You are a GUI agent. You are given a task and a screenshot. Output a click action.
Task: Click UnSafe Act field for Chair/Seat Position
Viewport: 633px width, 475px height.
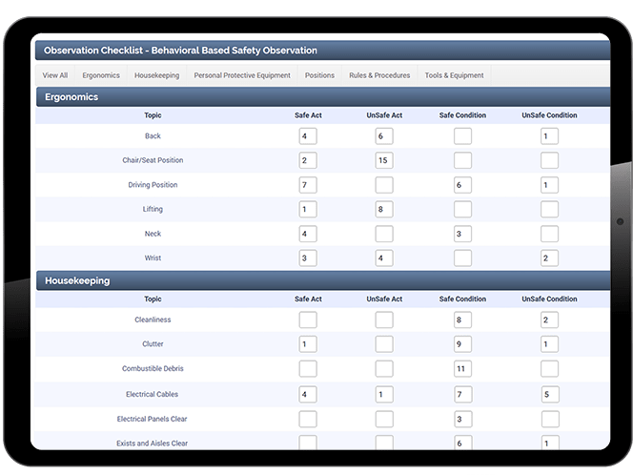pos(384,160)
